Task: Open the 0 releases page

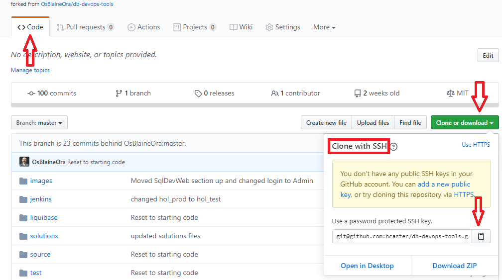Action: tap(214, 93)
